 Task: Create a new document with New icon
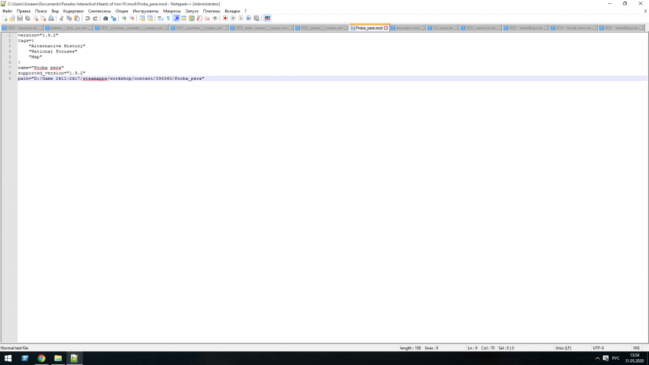coord(5,18)
